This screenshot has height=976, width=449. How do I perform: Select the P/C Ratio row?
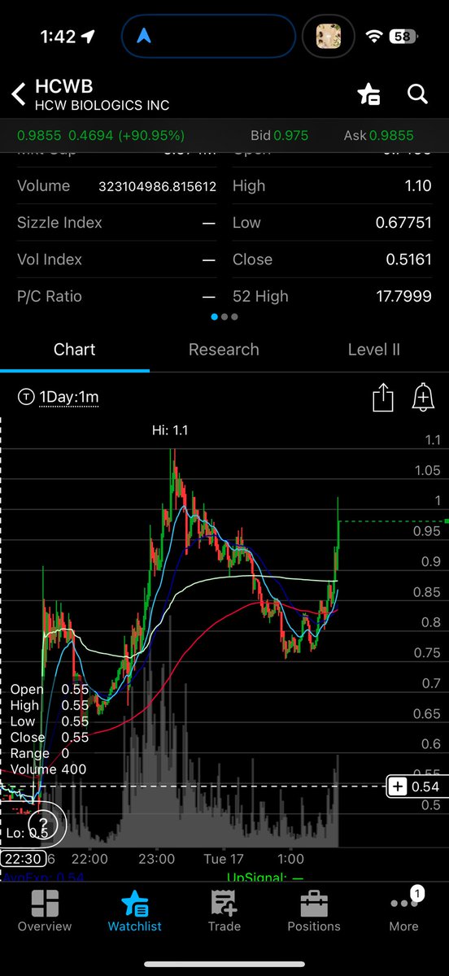[x=116, y=296]
